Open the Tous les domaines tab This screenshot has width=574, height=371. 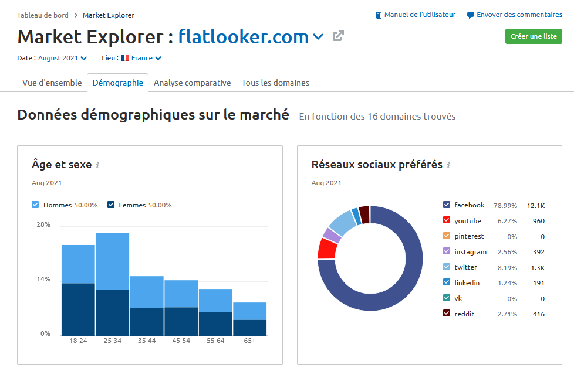(x=275, y=83)
